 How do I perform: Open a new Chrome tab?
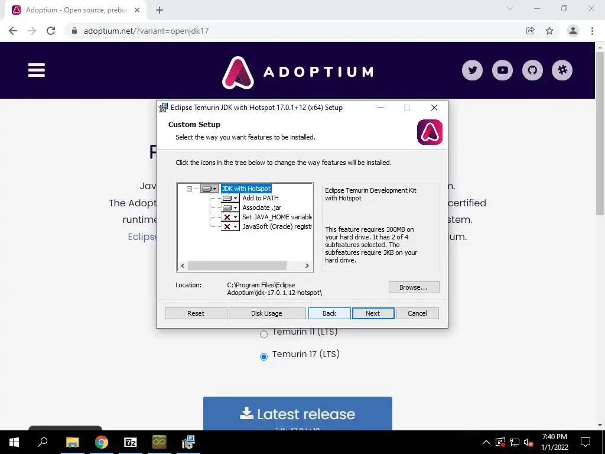[160, 10]
